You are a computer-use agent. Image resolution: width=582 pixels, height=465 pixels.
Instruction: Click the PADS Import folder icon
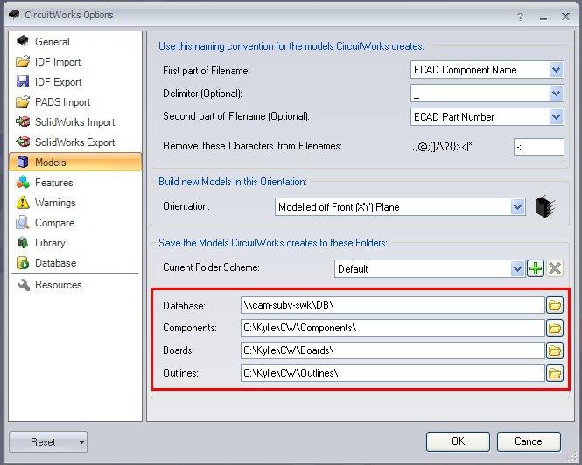(x=23, y=101)
